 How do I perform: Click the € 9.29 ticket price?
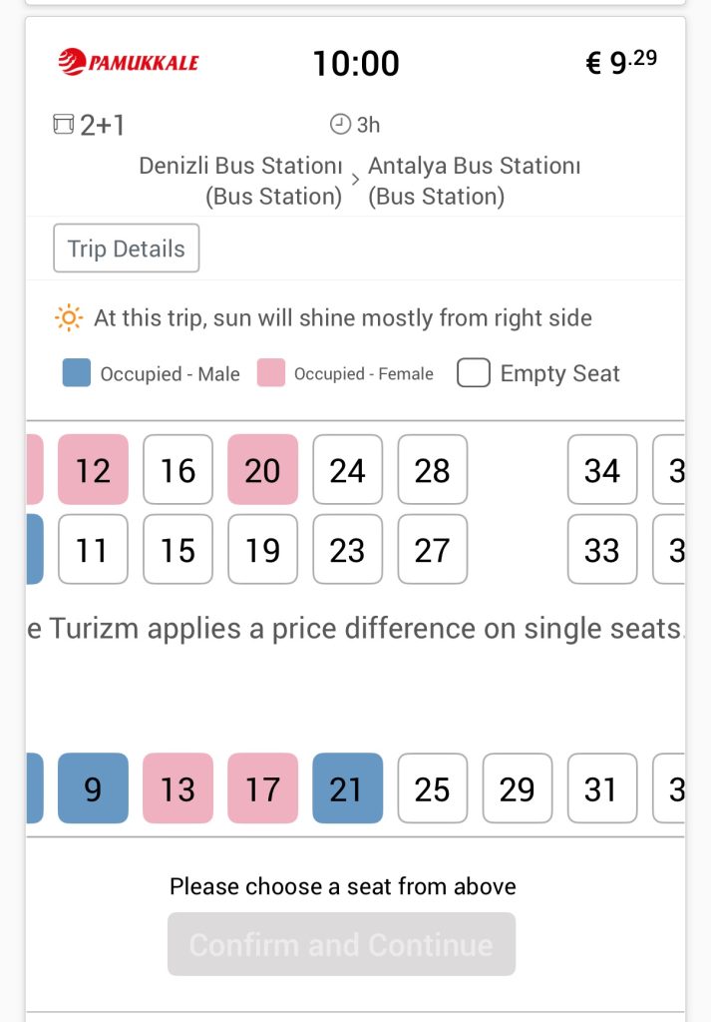(x=620, y=63)
